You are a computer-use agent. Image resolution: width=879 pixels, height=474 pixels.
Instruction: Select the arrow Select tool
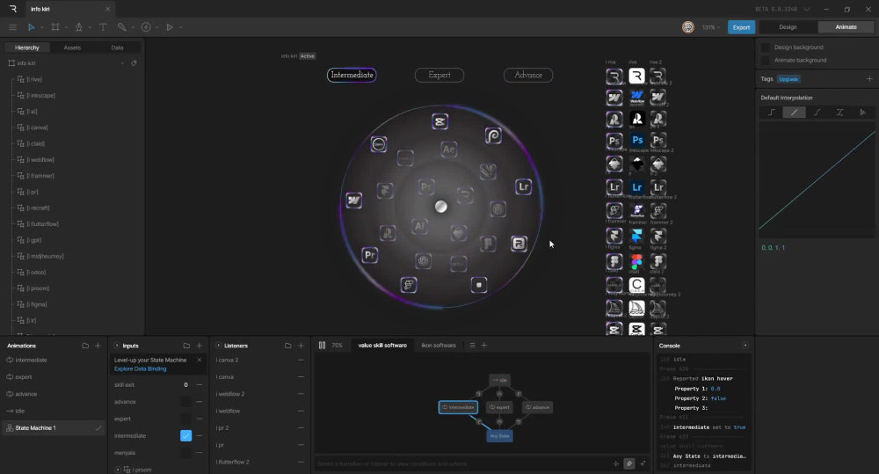[32, 27]
